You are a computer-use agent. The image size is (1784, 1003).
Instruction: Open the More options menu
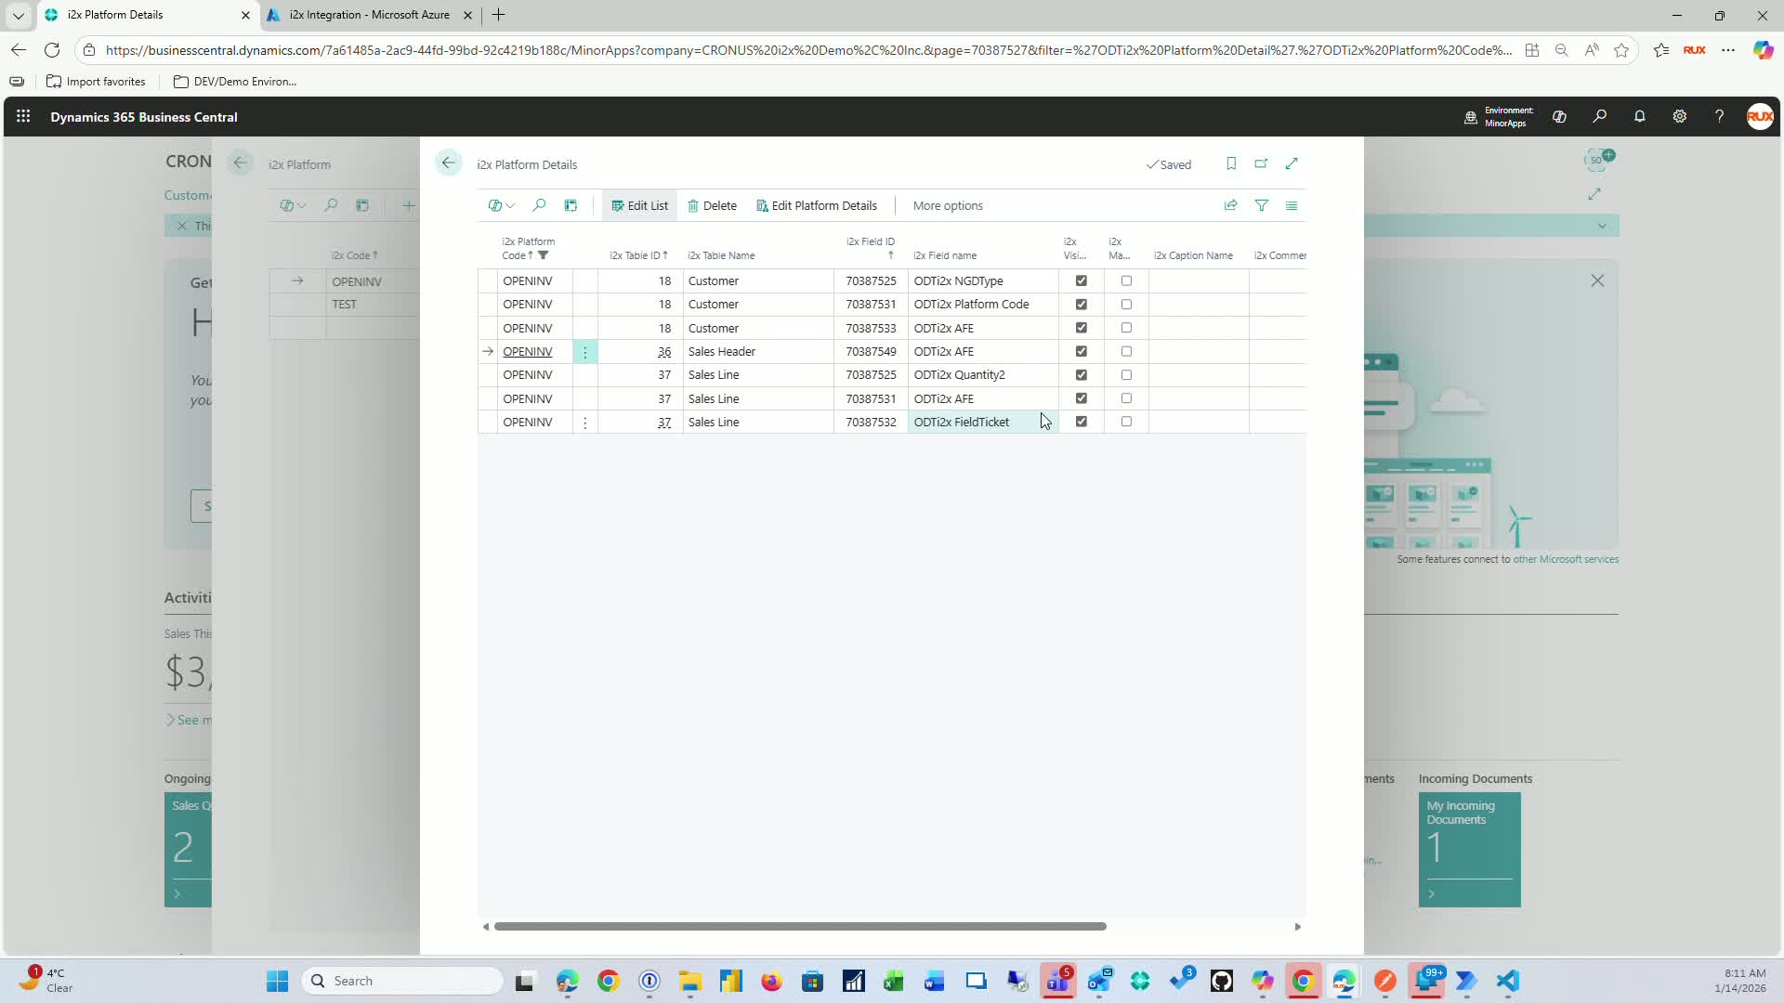(947, 205)
